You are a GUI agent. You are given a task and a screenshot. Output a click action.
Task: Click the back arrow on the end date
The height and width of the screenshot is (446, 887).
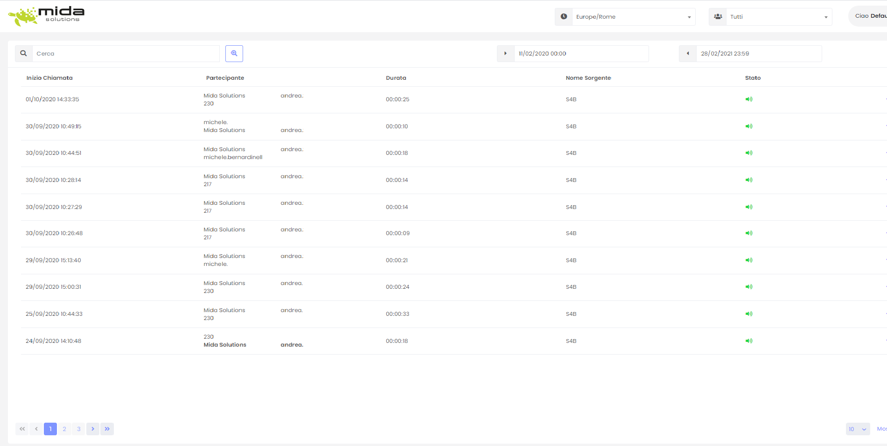[x=687, y=53]
